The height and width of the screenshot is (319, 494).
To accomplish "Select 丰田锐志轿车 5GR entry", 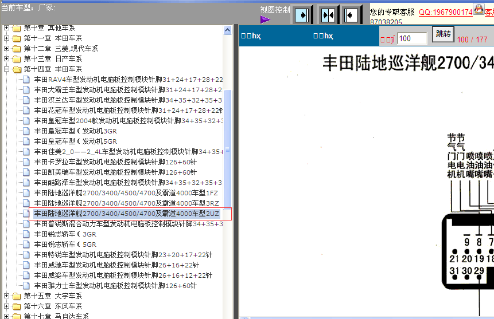I will point(65,245).
